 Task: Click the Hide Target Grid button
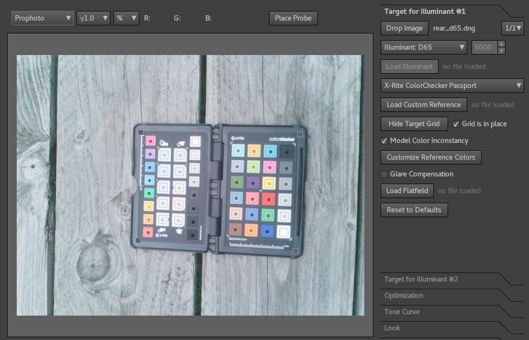point(414,124)
